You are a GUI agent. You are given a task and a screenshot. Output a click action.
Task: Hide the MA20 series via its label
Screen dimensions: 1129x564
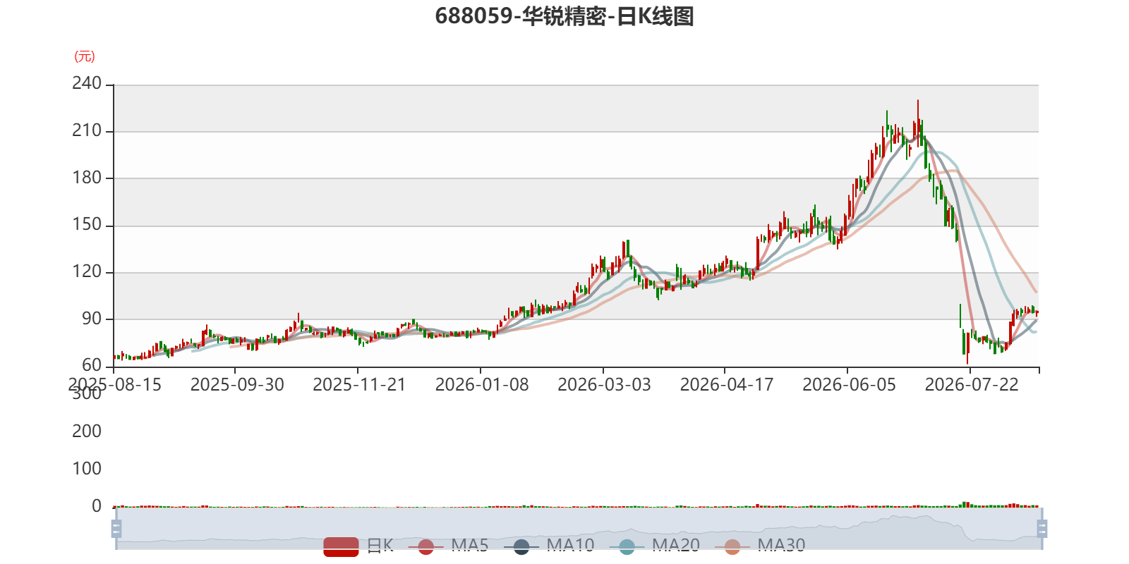click(x=676, y=546)
